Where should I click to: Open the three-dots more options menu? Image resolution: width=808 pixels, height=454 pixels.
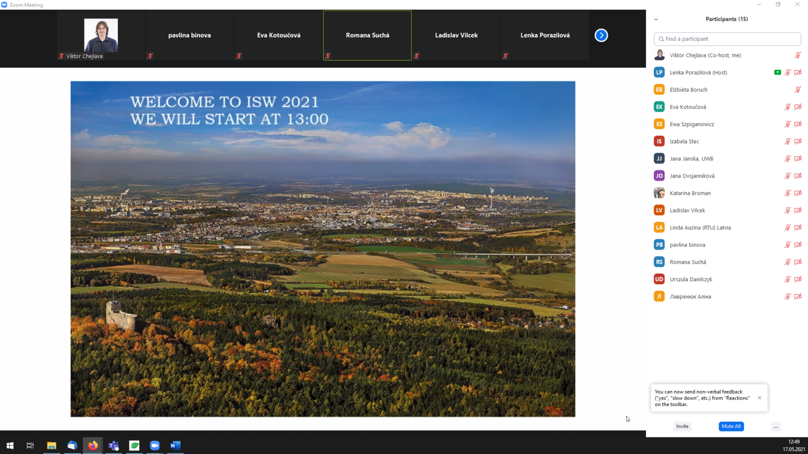[776, 427]
